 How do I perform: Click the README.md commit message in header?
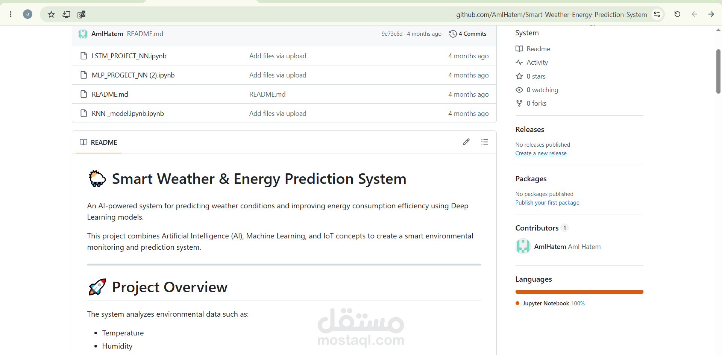[145, 34]
